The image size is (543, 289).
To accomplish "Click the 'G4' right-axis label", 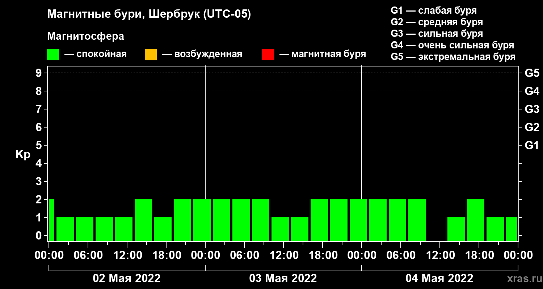I will click(x=532, y=91).
